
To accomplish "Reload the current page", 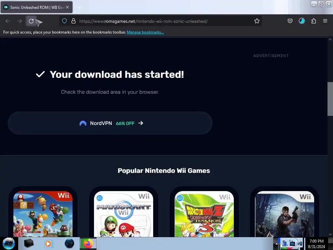I will point(31,21).
